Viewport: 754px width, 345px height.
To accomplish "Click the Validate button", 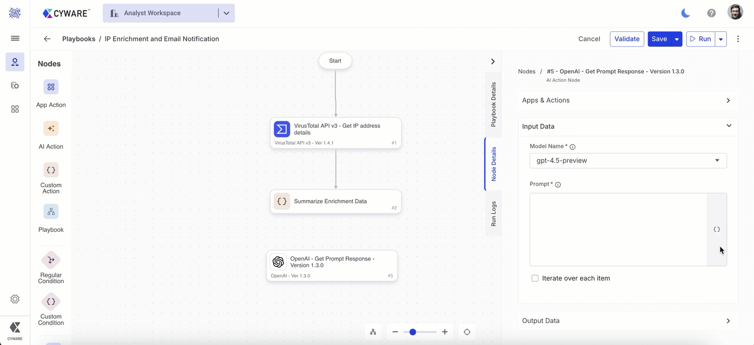I will [627, 39].
